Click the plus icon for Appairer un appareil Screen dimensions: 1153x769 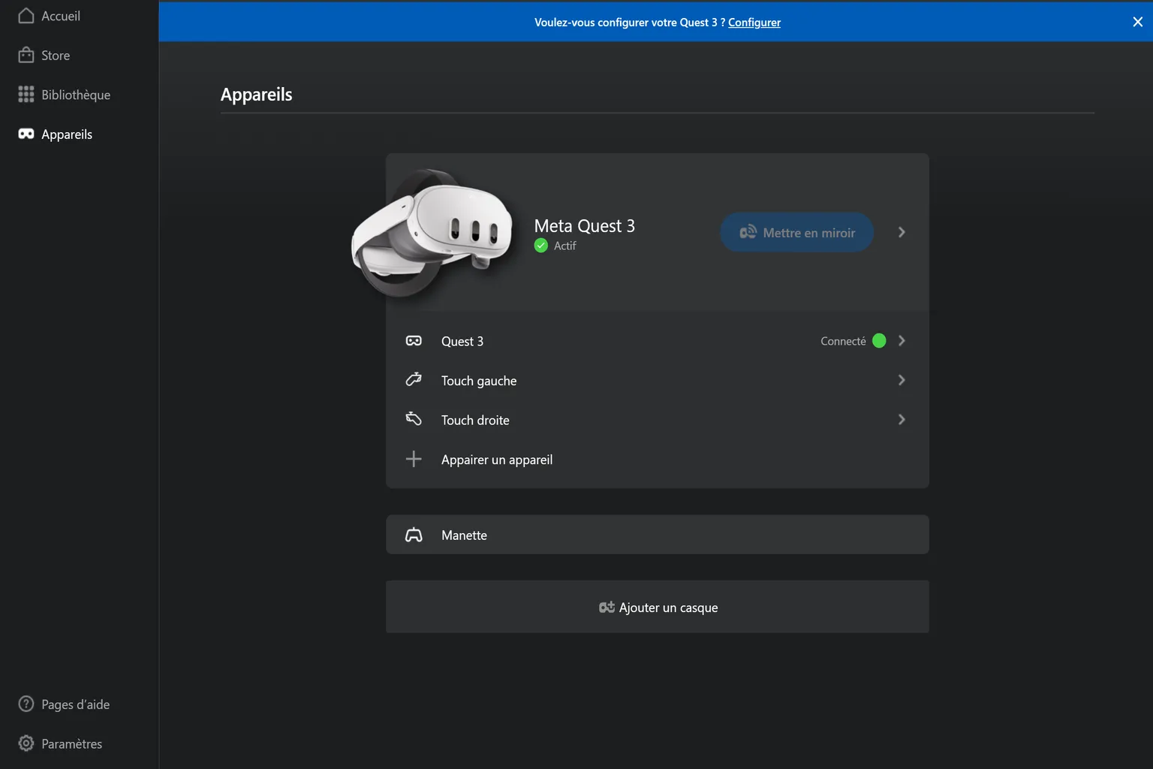[x=414, y=459]
